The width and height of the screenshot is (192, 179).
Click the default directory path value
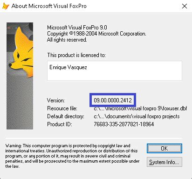[x=137, y=116]
